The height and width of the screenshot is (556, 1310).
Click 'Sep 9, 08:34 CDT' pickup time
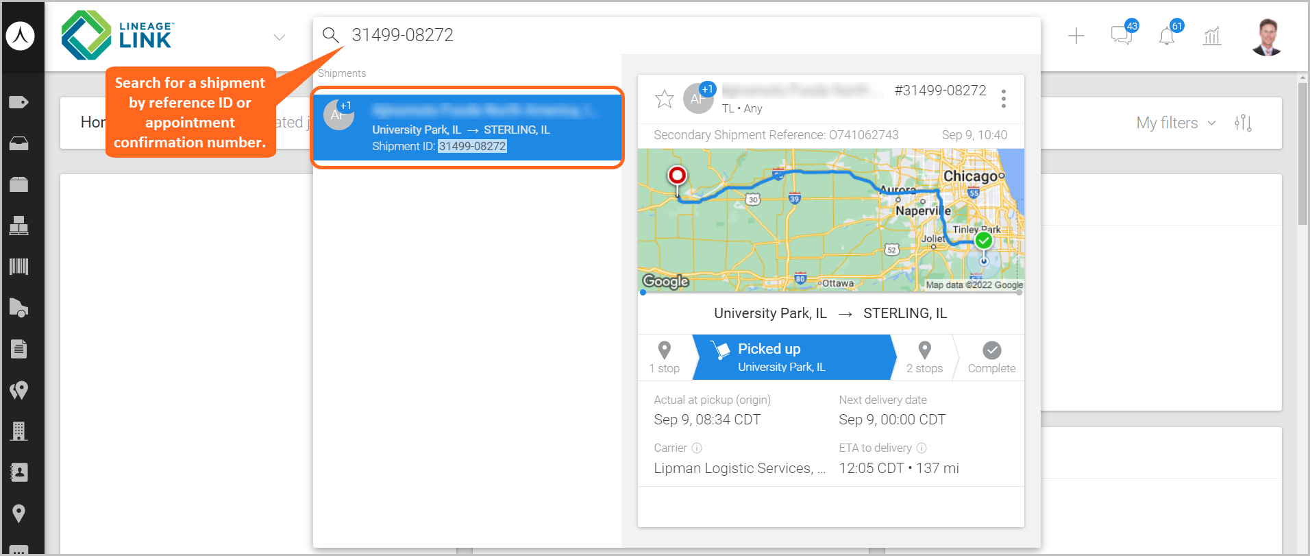pyautogui.click(x=707, y=420)
